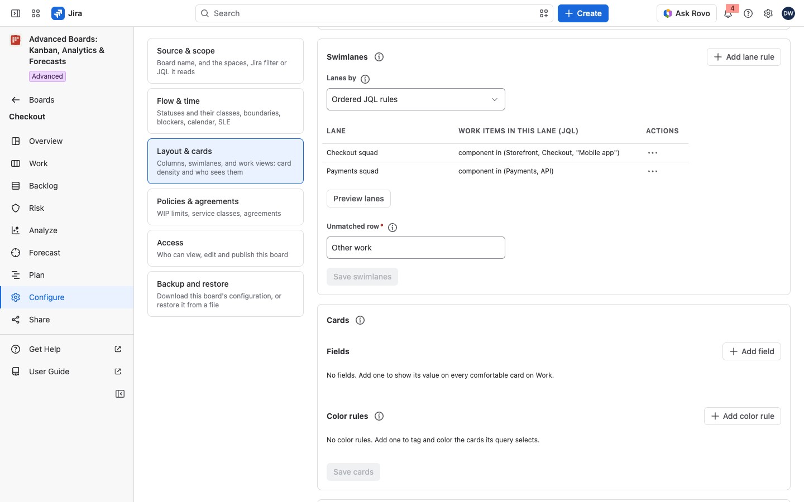Open the DW profile avatar
Viewport: 804px width, 502px height.
(788, 13)
